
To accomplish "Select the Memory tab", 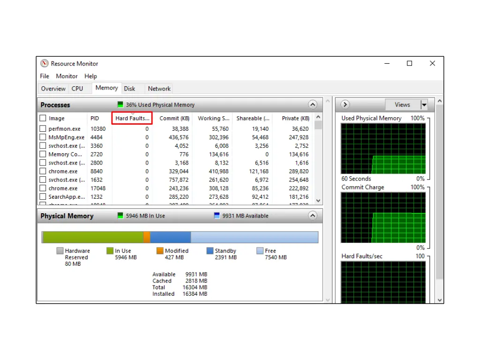I will 106,88.
